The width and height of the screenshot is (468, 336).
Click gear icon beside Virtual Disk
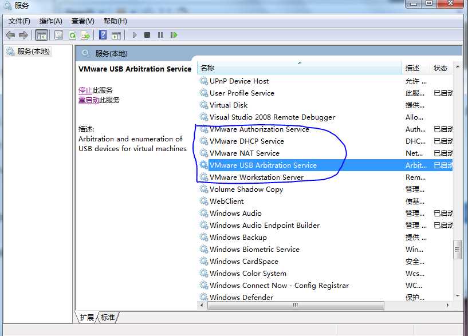click(204, 105)
